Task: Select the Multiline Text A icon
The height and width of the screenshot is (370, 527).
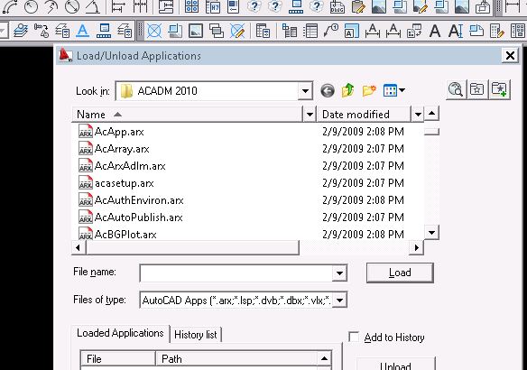Action: click(435, 31)
